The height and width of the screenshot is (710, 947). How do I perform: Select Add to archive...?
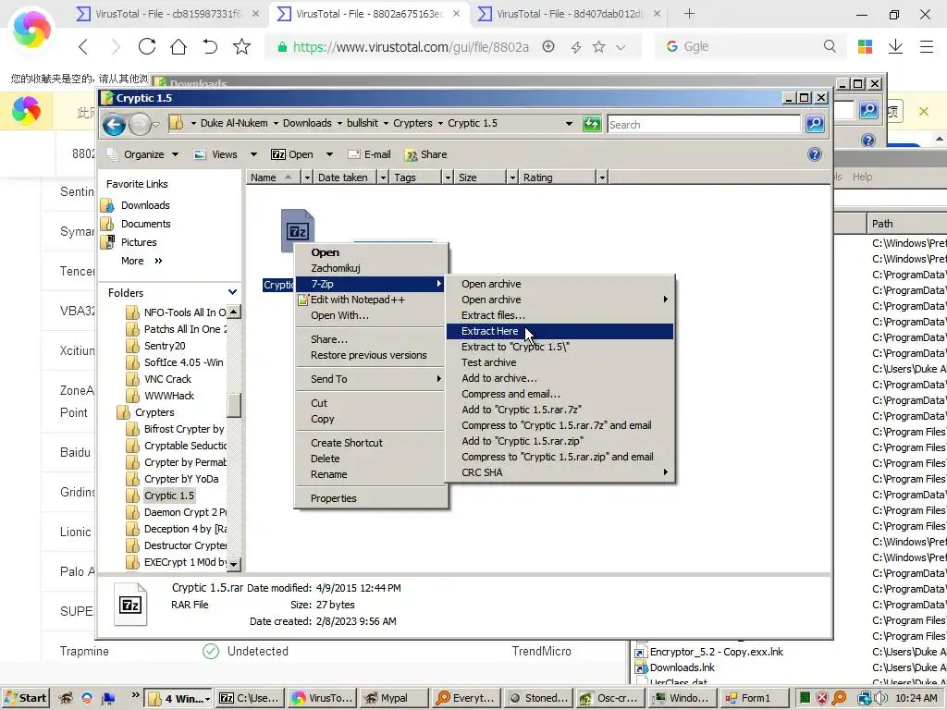click(560, 378)
